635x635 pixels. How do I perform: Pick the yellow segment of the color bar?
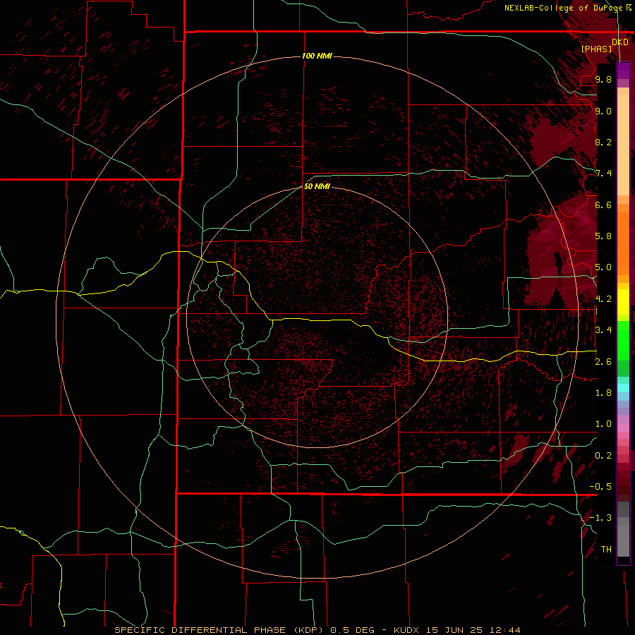(623, 302)
